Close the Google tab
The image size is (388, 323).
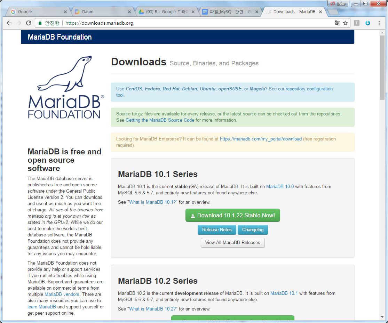(x=65, y=11)
